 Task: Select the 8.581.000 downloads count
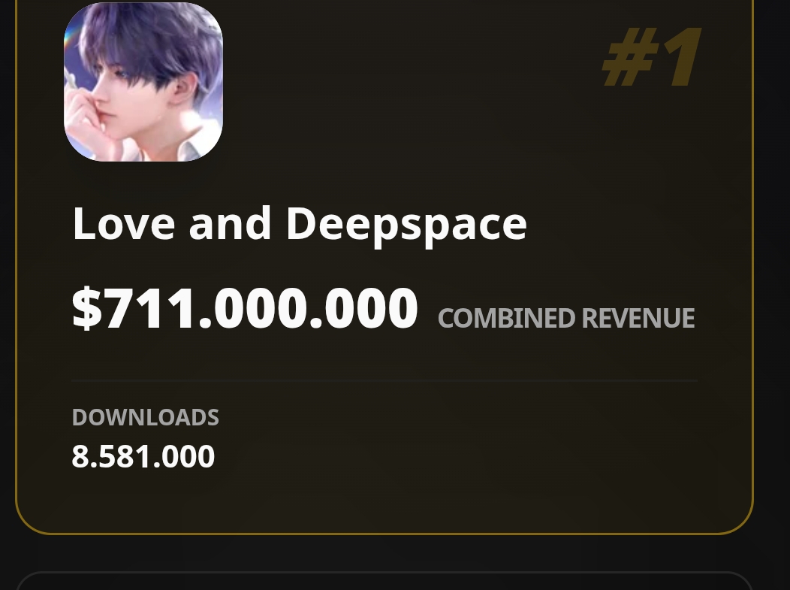[x=143, y=456]
